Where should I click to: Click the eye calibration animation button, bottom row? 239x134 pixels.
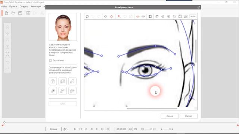[62, 91]
